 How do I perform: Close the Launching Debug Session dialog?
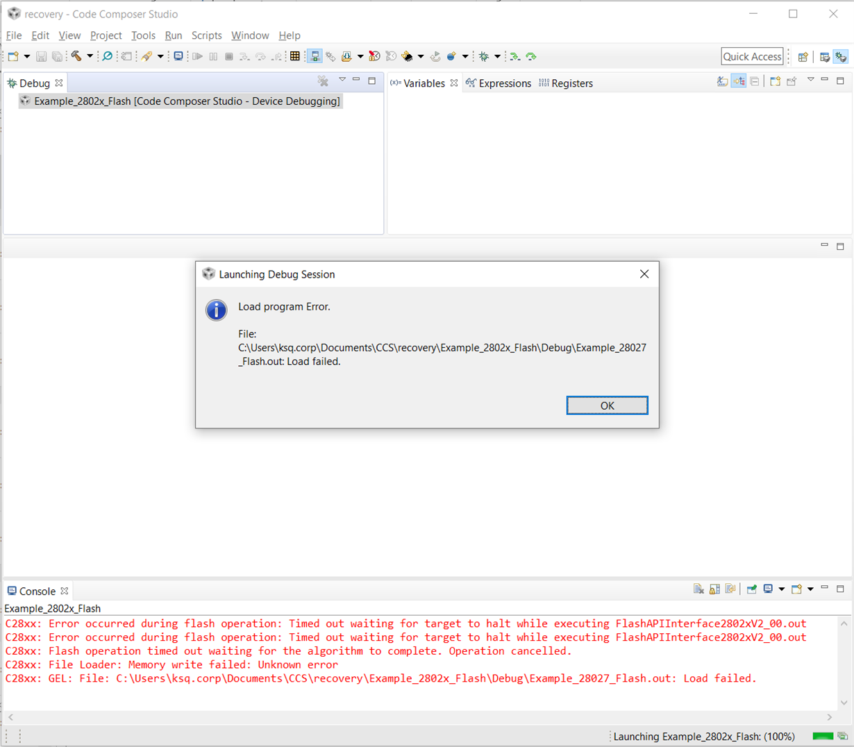pyautogui.click(x=644, y=274)
